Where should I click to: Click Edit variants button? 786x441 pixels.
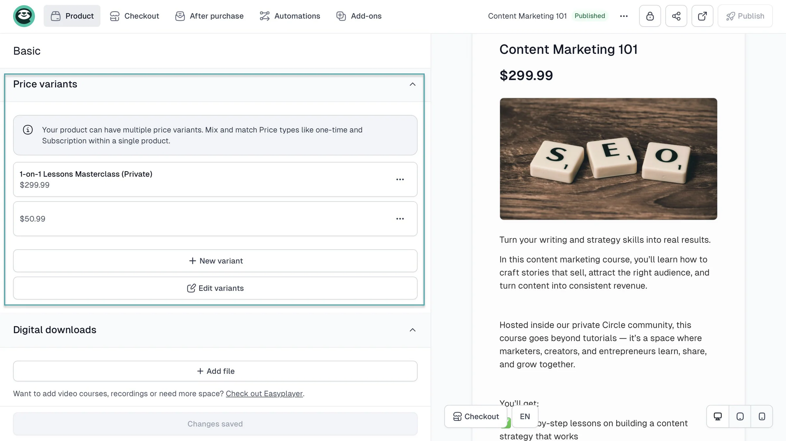pos(215,288)
